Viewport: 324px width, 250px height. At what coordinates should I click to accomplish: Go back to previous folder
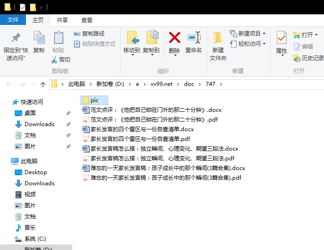[x=9, y=84]
